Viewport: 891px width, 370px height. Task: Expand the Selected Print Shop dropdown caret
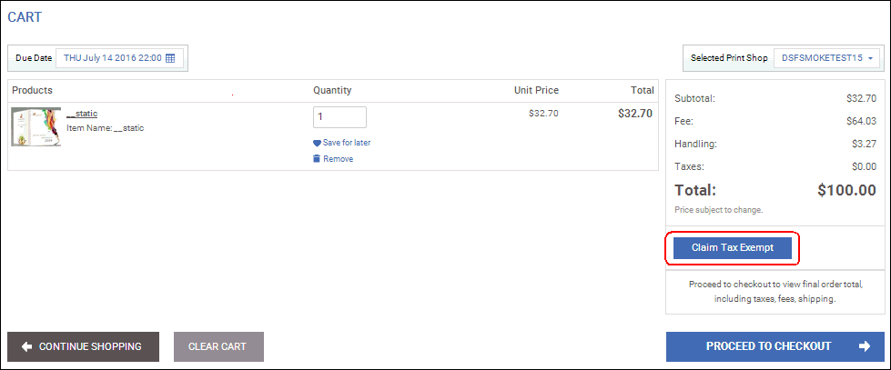(x=871, y=58)
